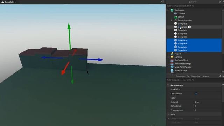
Task: Collapse the Appearance section
Action: (168, 85)
